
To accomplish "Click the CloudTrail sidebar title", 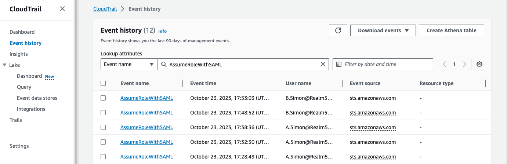I will click(26, 9).
